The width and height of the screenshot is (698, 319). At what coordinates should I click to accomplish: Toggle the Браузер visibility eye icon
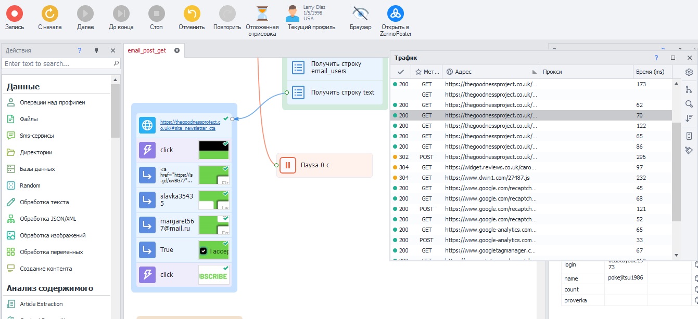[x=360, y=14]
